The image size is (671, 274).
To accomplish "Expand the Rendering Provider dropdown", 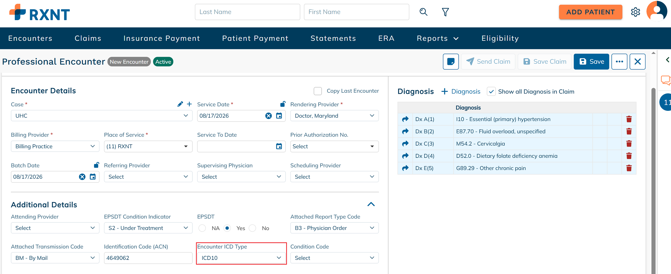I will click(334, 116).
